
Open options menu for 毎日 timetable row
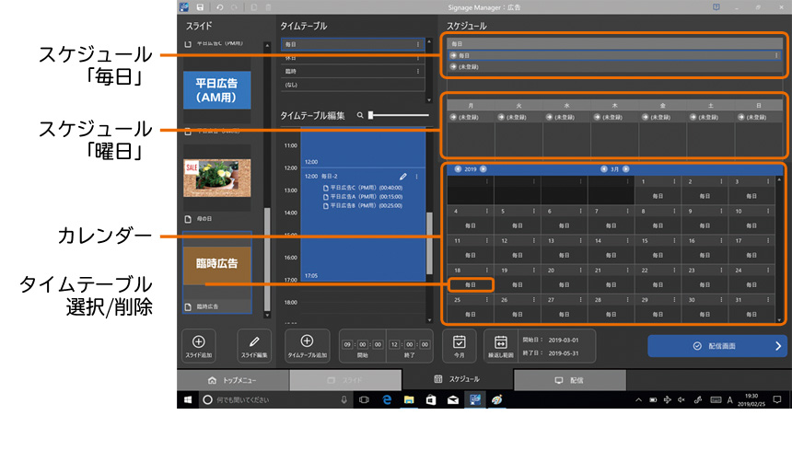tap(418, 44)
